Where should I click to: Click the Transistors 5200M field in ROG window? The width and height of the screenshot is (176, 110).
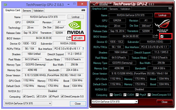(146, 31)
